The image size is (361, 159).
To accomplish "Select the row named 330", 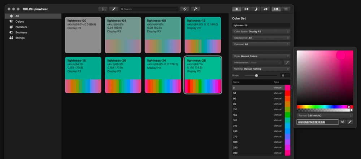I will (x=261, y=147).
